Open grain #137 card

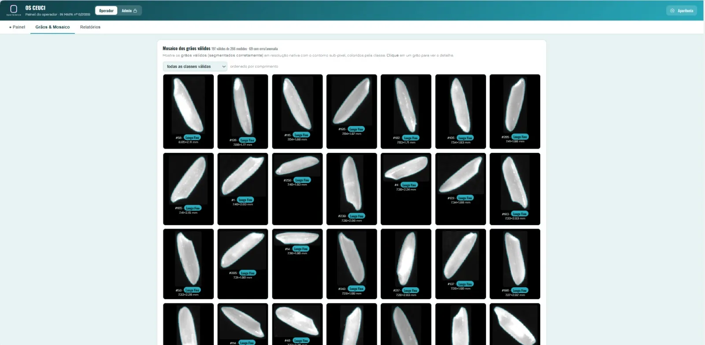pos(460,264)
